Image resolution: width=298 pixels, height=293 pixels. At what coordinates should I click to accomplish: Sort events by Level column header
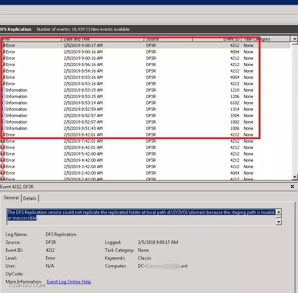31,39
